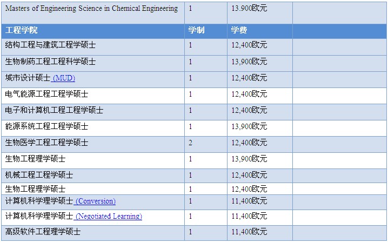The image size is (388, 243).
Task: Select the fee cell for 能源系统工程工程学硕士
Action: tap(249, 127)
